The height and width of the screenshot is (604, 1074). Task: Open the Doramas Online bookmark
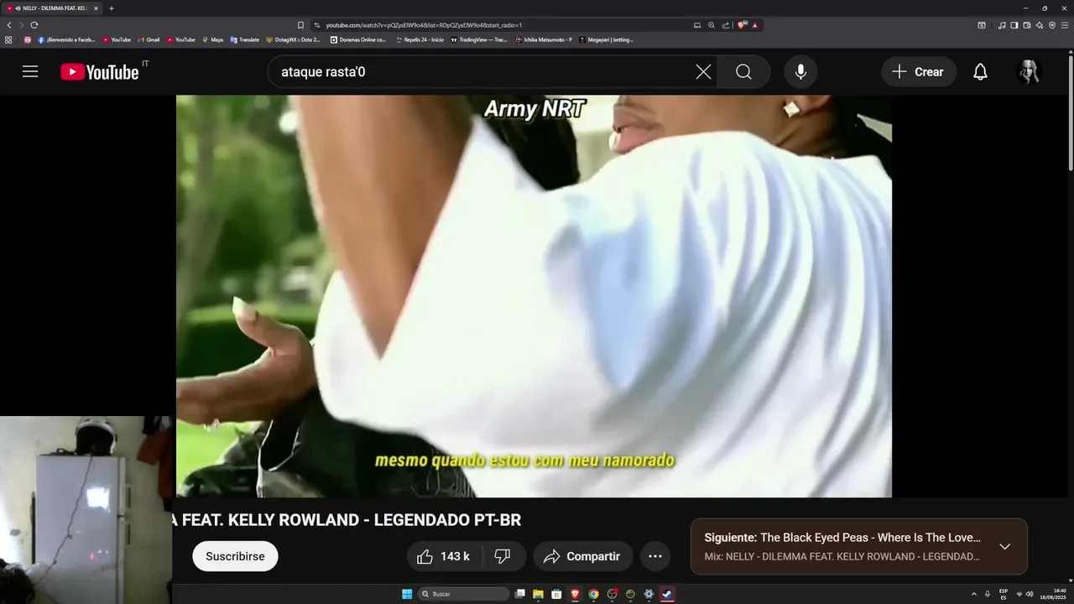[358, 39]
